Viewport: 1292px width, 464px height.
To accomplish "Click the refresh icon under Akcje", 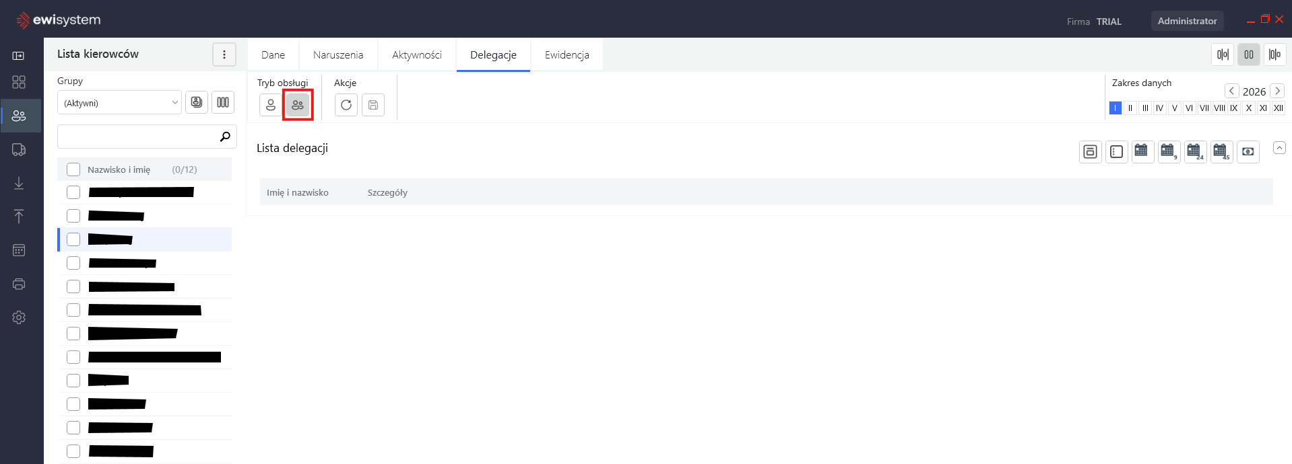I will [346, 105].
